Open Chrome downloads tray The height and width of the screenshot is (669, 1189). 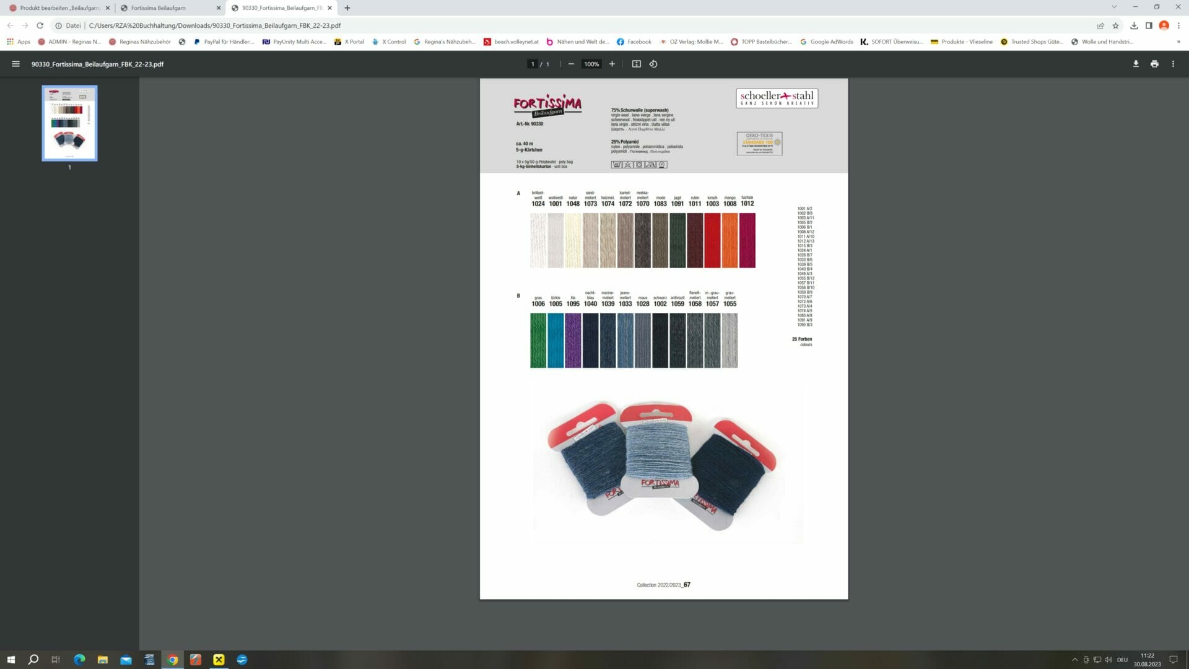1134,25
